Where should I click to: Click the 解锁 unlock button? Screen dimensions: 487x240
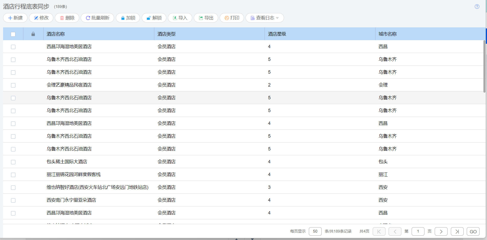[x=154, y=18]
